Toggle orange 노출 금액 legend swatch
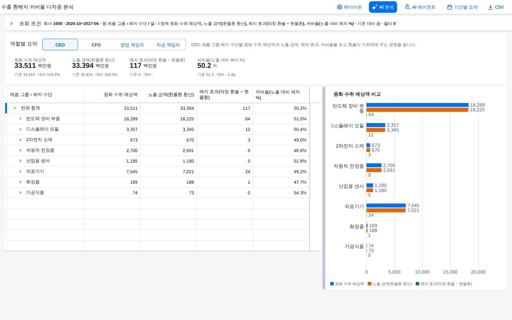 coord(370,284)
